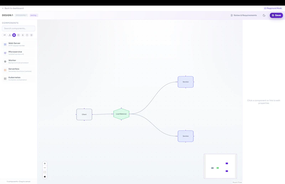The width and height of the screenshot is (285, 184).
Task: Open the React Flow attribution link
Action: [237, 182]
